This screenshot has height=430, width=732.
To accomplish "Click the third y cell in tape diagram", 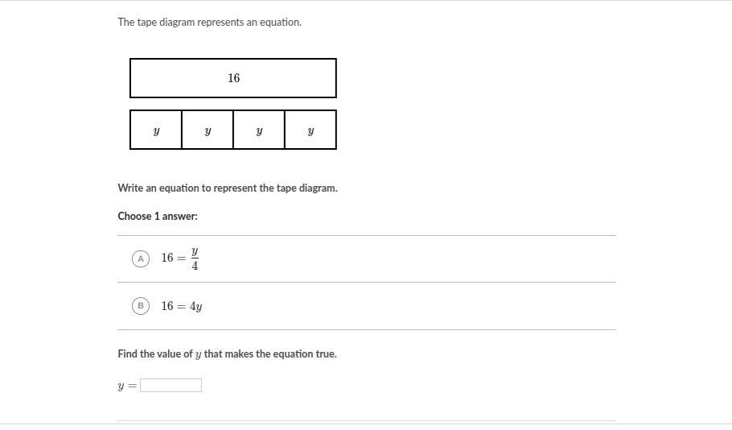I will tap(259, 130).
